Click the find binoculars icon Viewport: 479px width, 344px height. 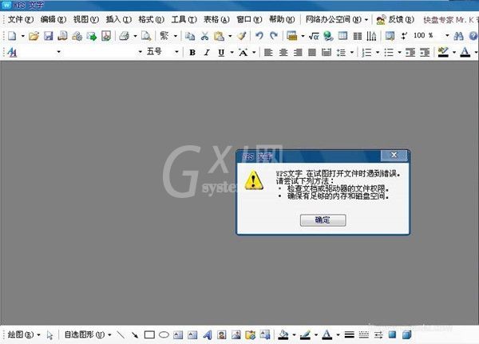[x=458, y=36]
